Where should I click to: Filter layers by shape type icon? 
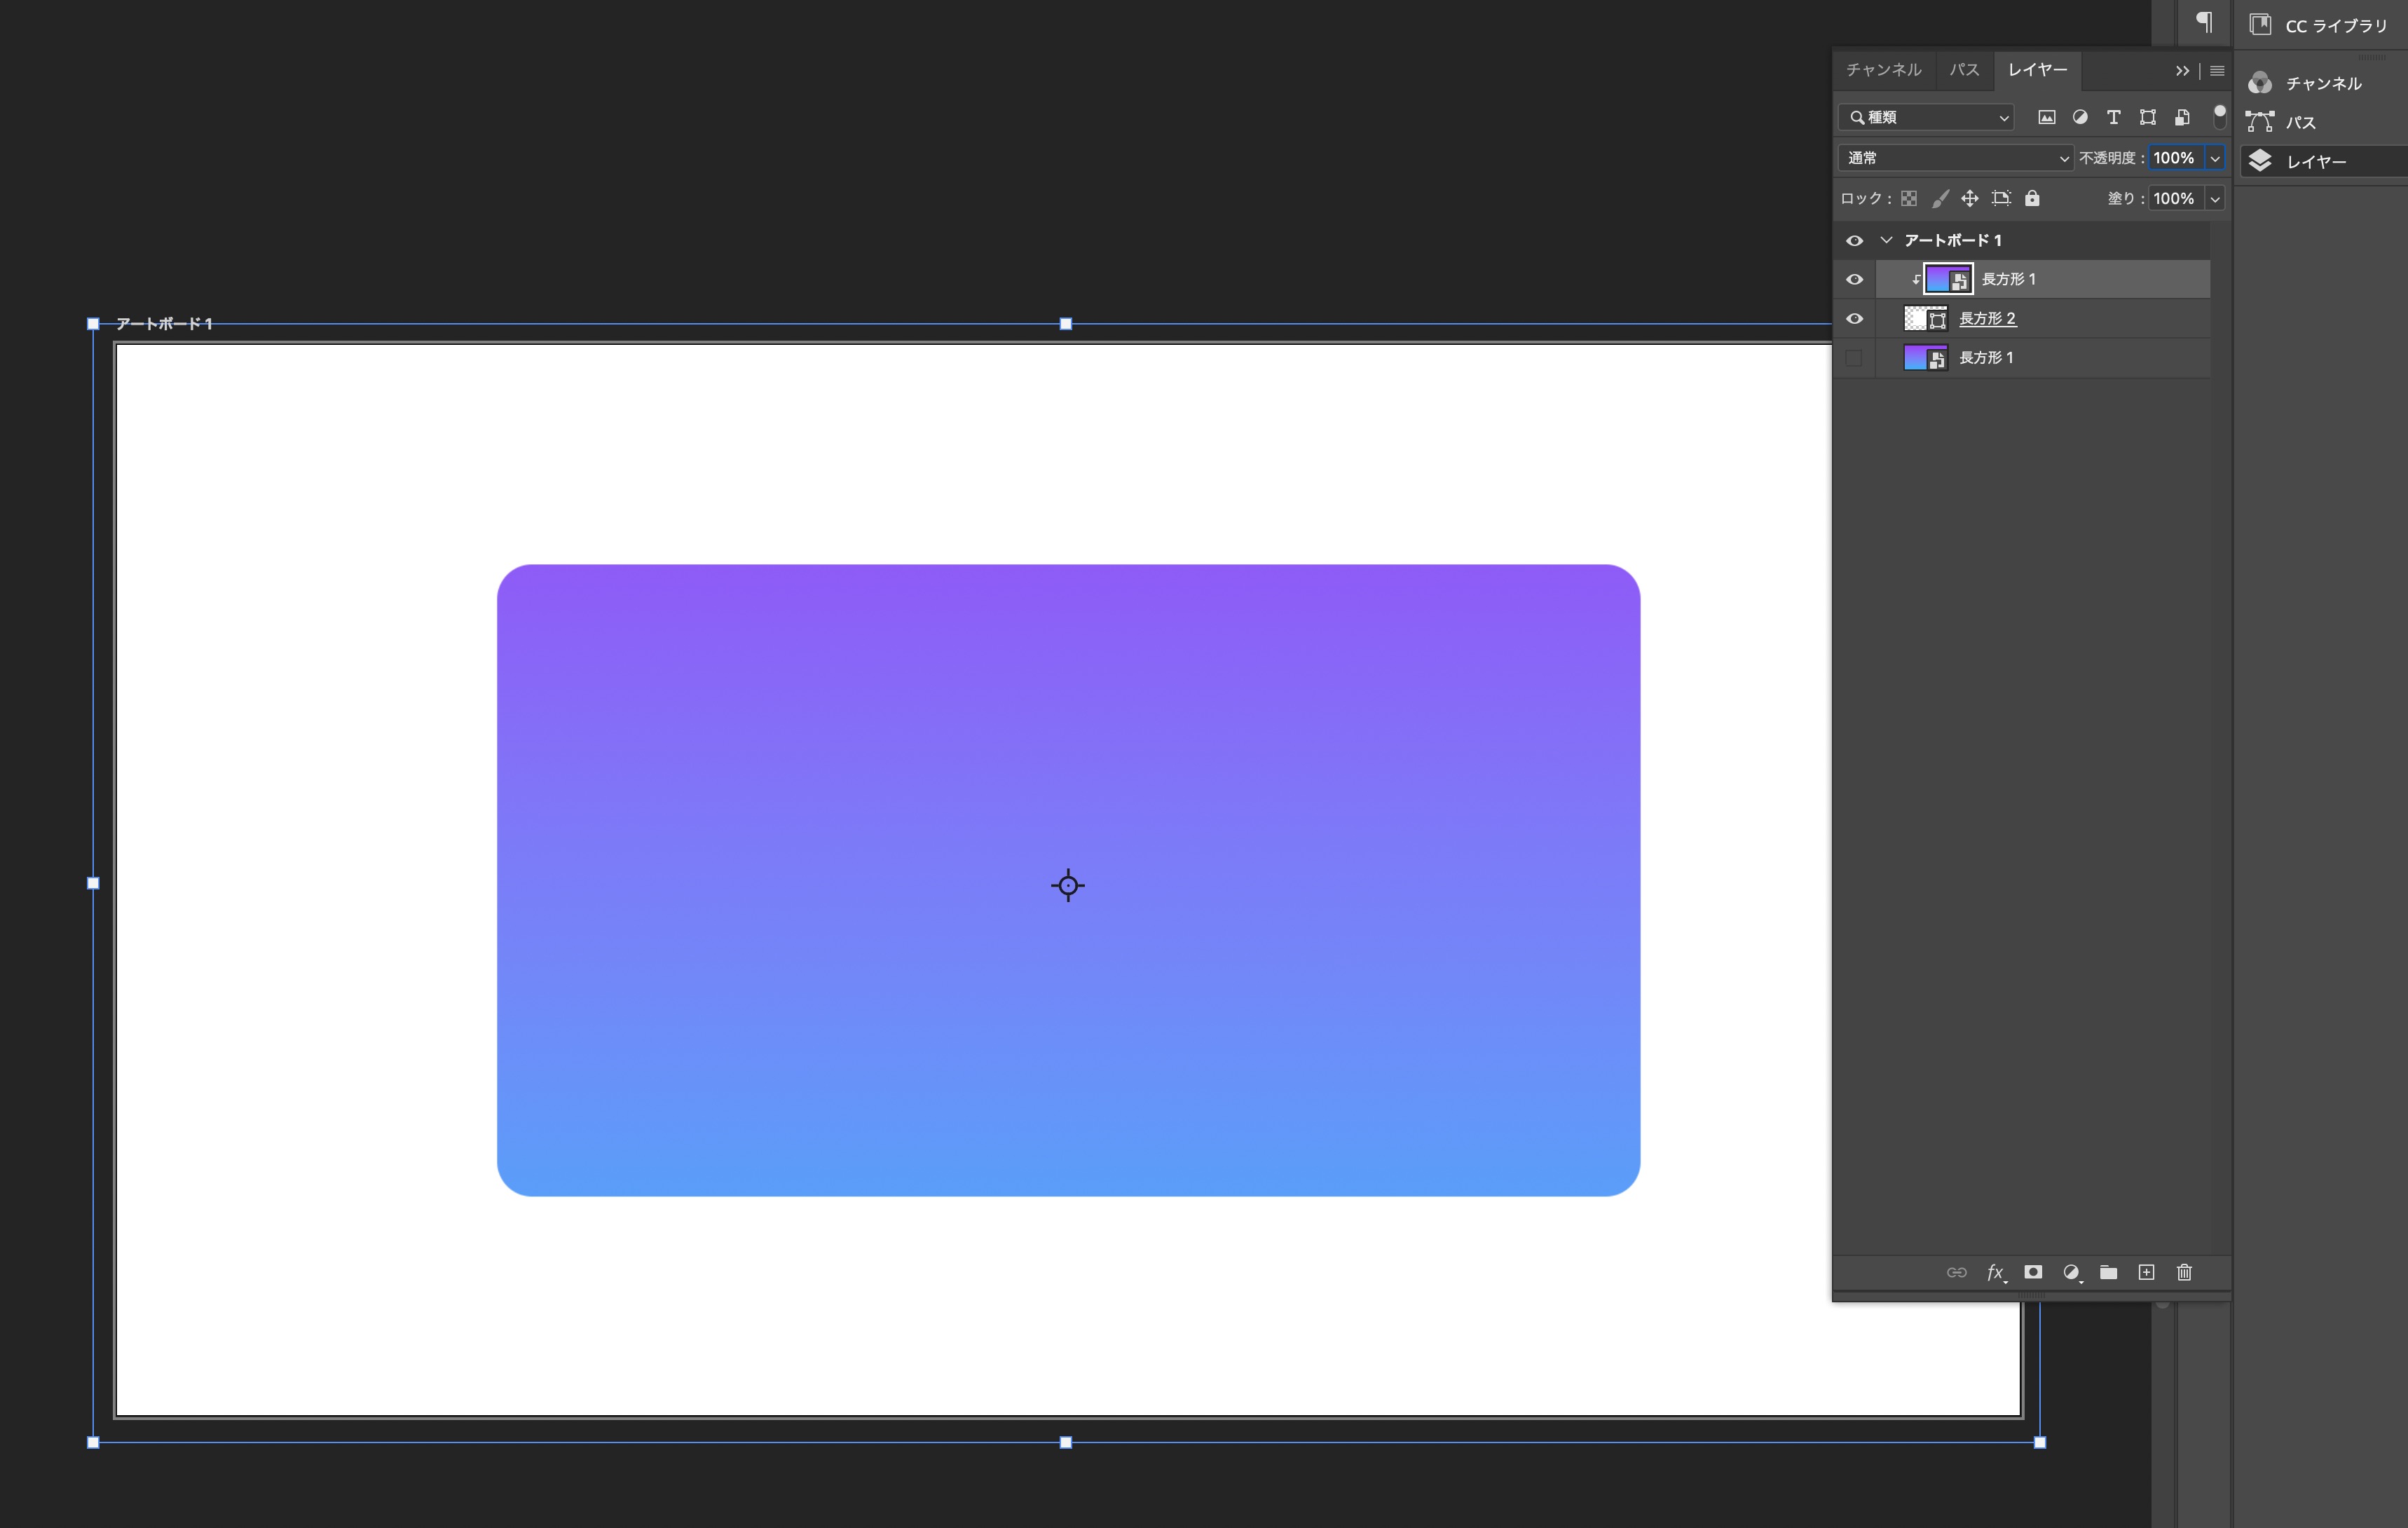(2147, 117)
